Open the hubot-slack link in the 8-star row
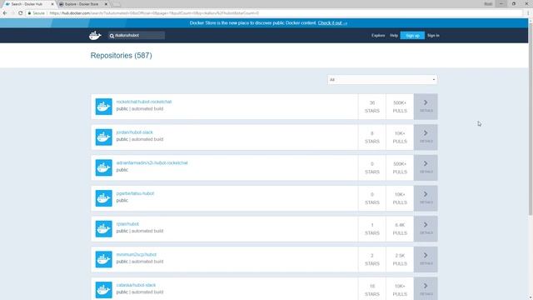533x300 pixels. click(x=135, y=132)
